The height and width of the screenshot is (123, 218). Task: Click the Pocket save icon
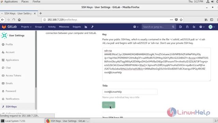click(176, 20)
